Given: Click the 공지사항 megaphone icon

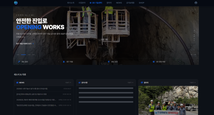Looking at the screenshot, I should pos(79,83).
